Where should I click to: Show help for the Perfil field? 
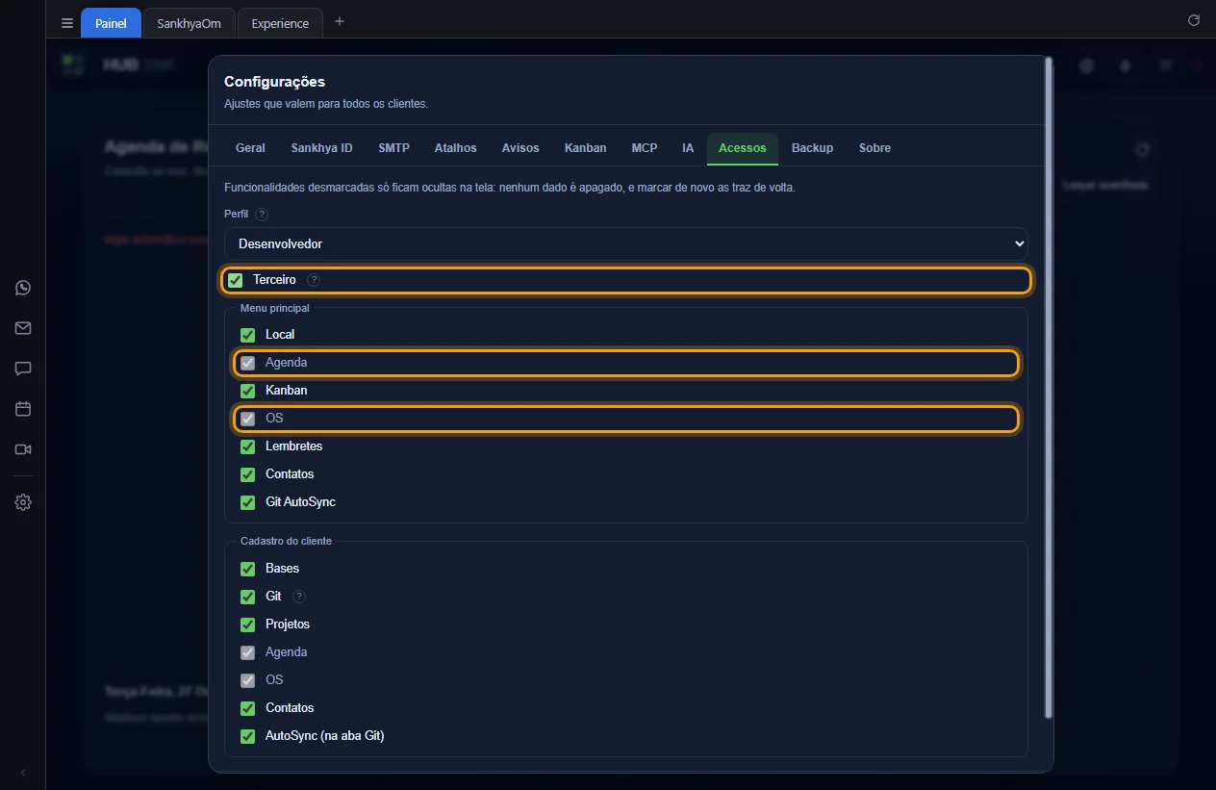262,215
